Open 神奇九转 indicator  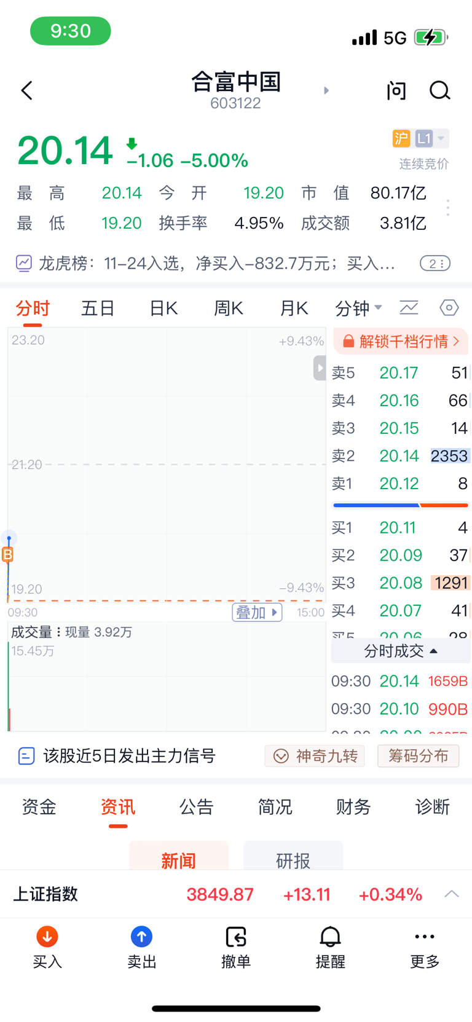tap(315, 756)
